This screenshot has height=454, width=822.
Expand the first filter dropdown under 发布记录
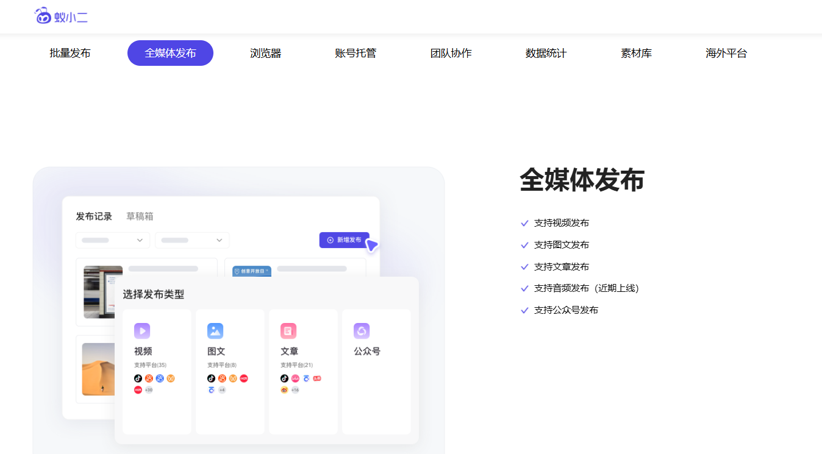(x=113, y=240)
